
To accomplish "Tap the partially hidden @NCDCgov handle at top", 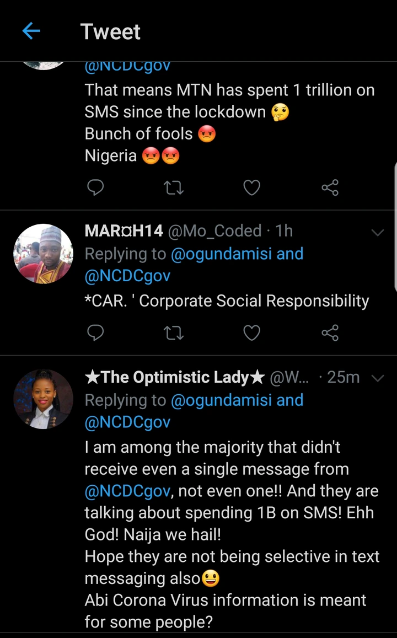I will click(127, 67).
